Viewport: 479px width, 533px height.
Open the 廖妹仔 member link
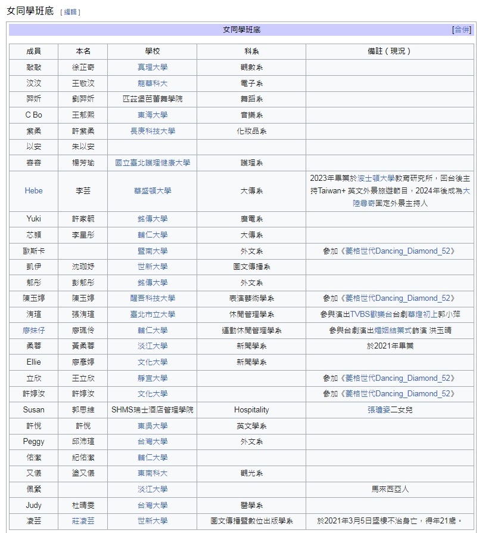[x=34, y=330]
